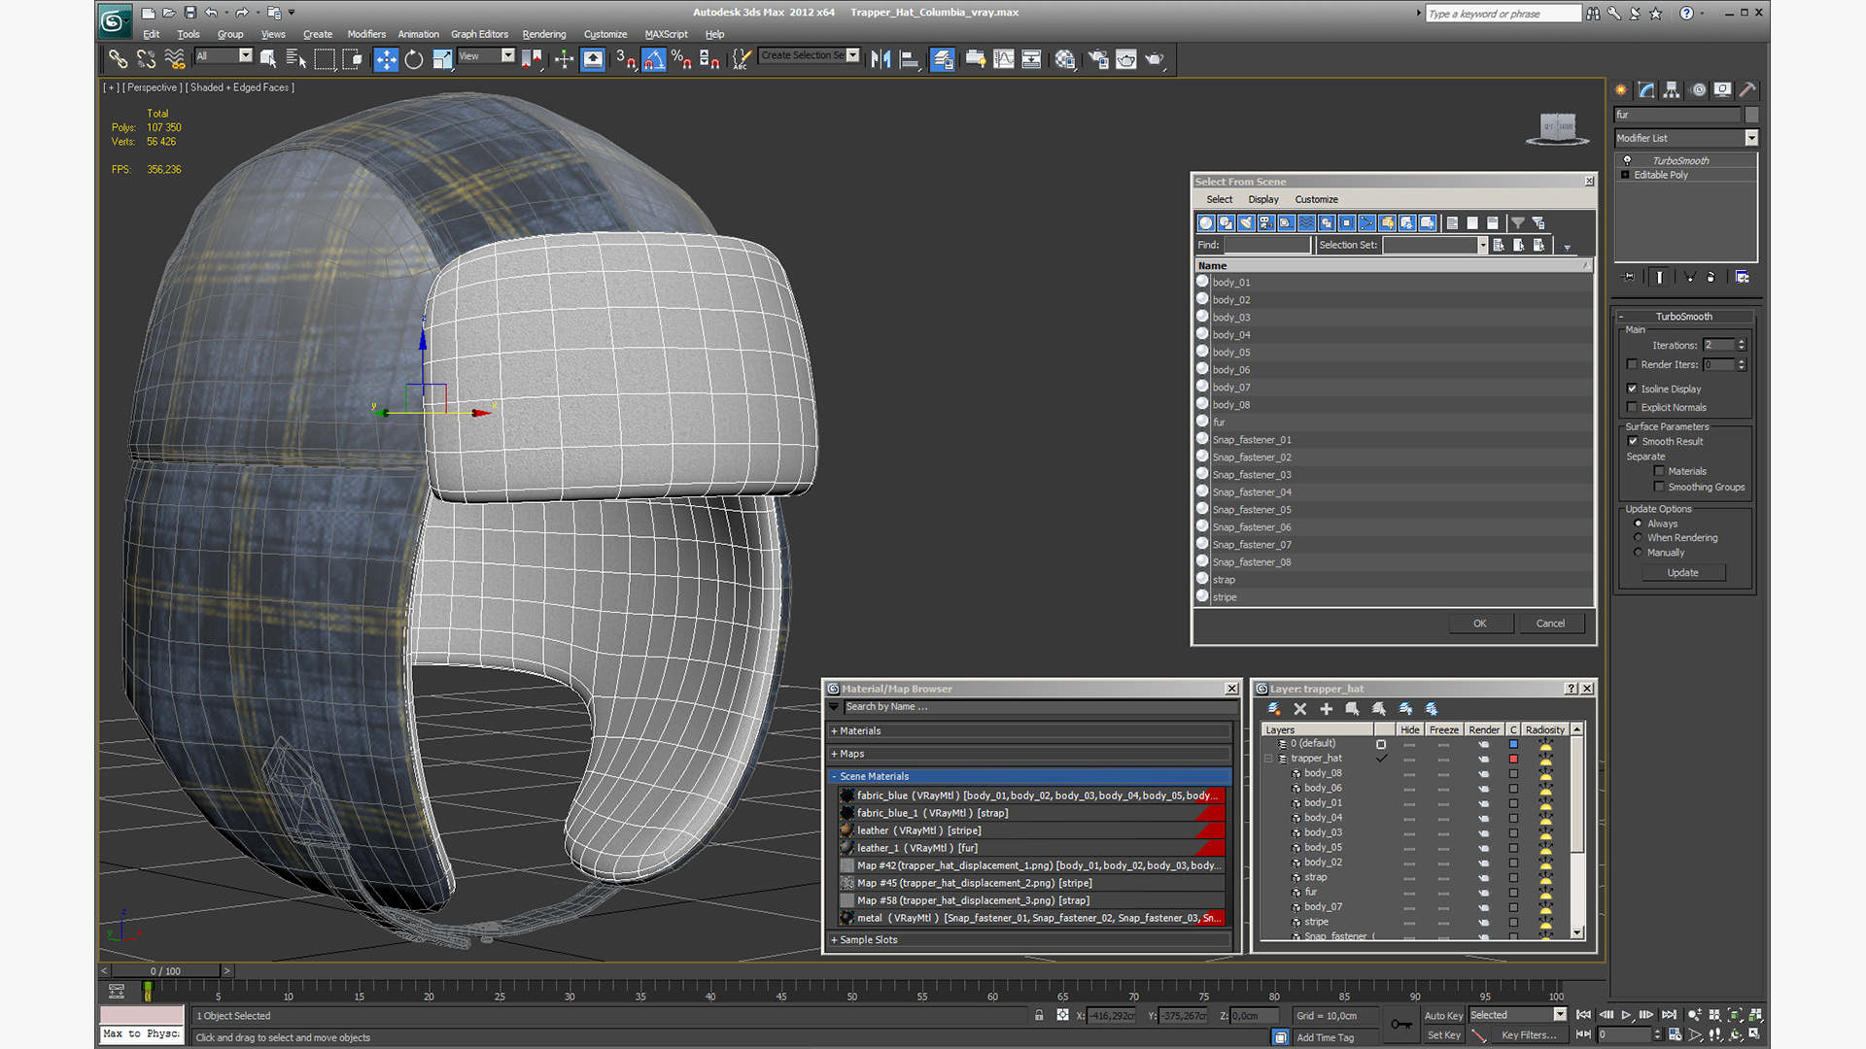Go to the start of the animation
The image size is (1866, 1049).
[1583, 1015]
